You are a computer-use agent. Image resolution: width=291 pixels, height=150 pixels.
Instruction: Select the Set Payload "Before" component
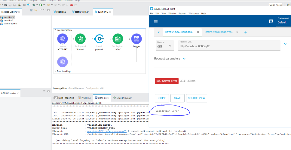pos(80,39)
